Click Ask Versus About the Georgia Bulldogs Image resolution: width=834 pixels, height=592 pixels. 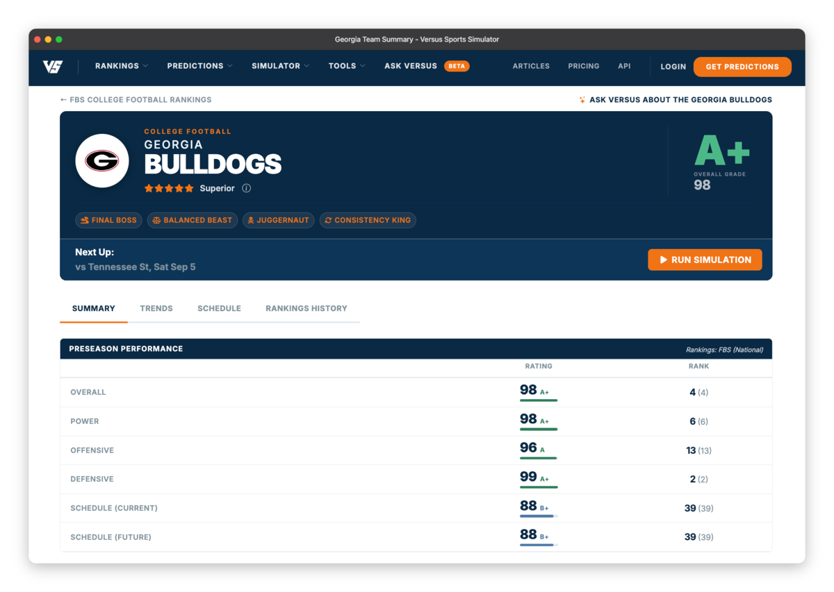click(x=675, y=100)
